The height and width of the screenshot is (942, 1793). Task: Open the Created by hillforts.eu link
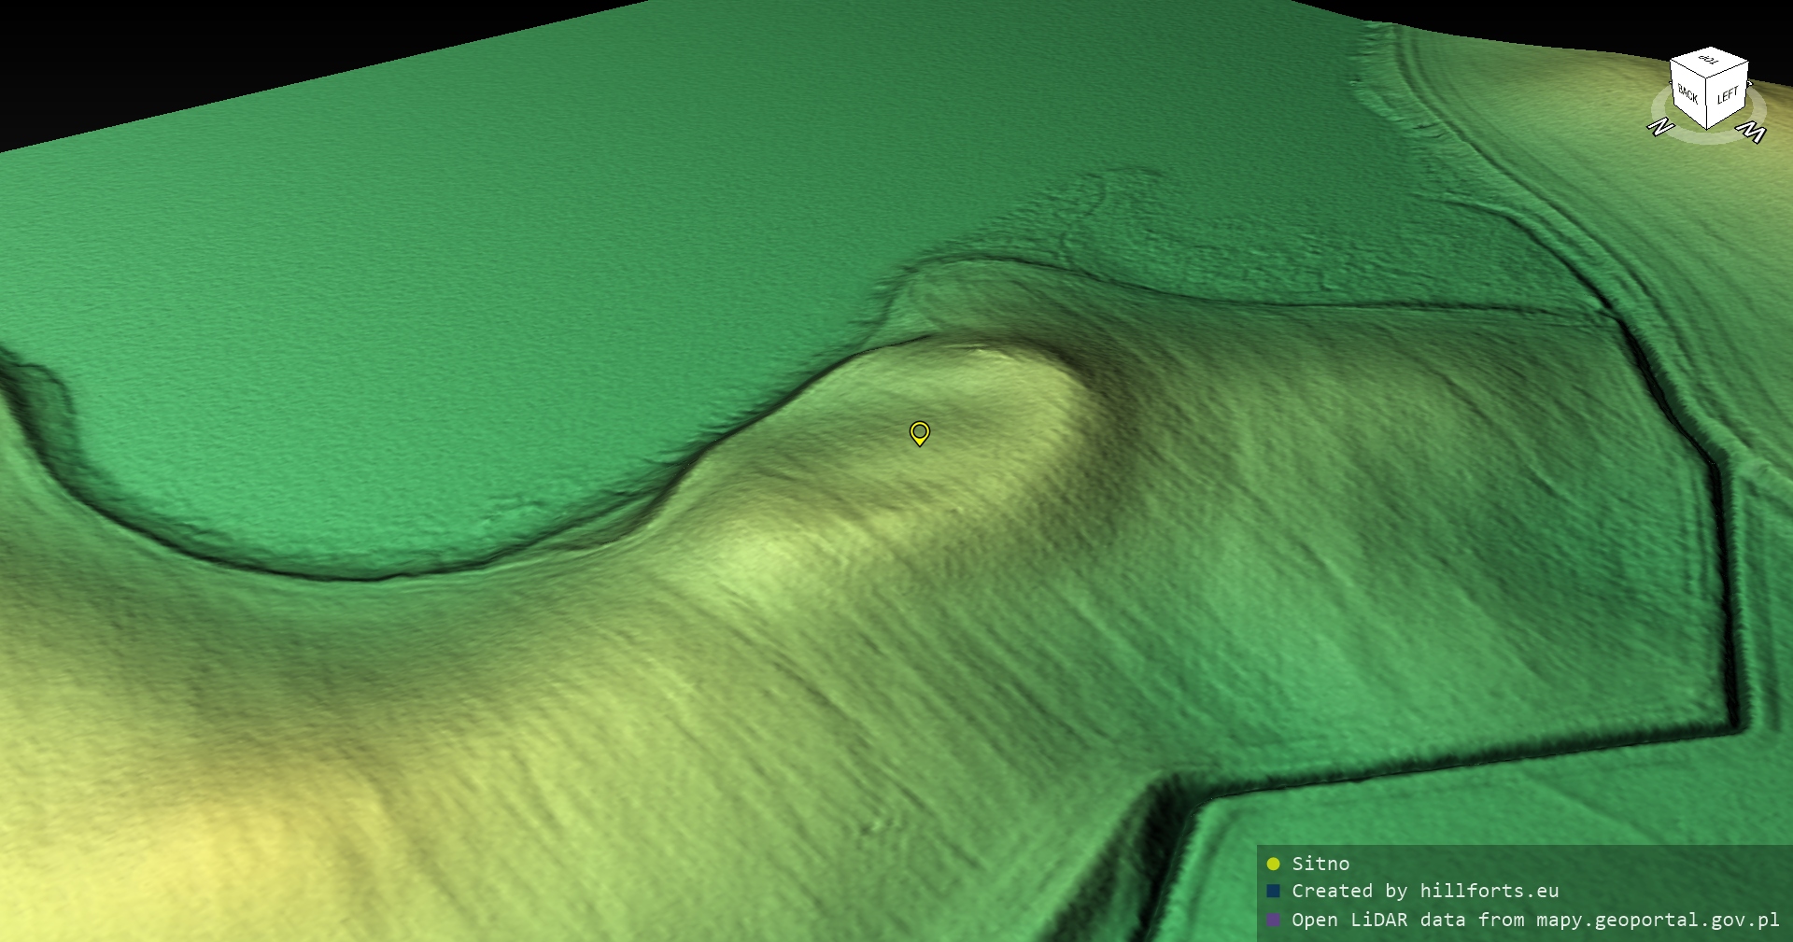click(x=1425, y=892)
